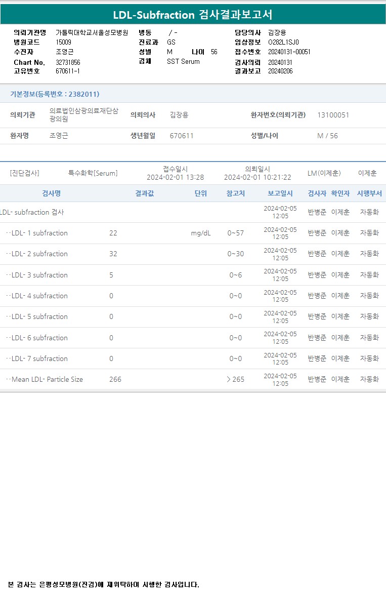Image resolution: width=386 pixels, height=599 pixels.
Task: Select the LDL- subfraction 검사 parent row
Action: 32,212
